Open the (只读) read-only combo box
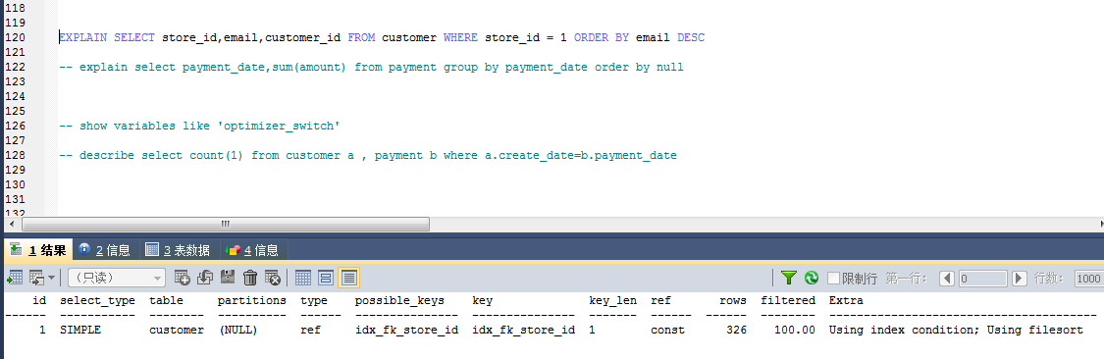Viewport: 1104px width, 359px height. [116, 278]
